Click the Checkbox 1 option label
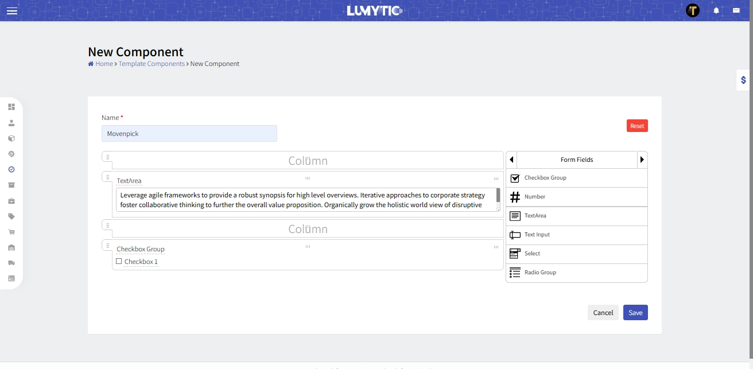The image size is (753, 369). [x=141, y=262]
